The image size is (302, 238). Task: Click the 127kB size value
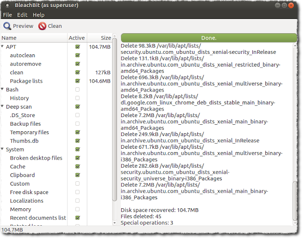pos(103,72)
